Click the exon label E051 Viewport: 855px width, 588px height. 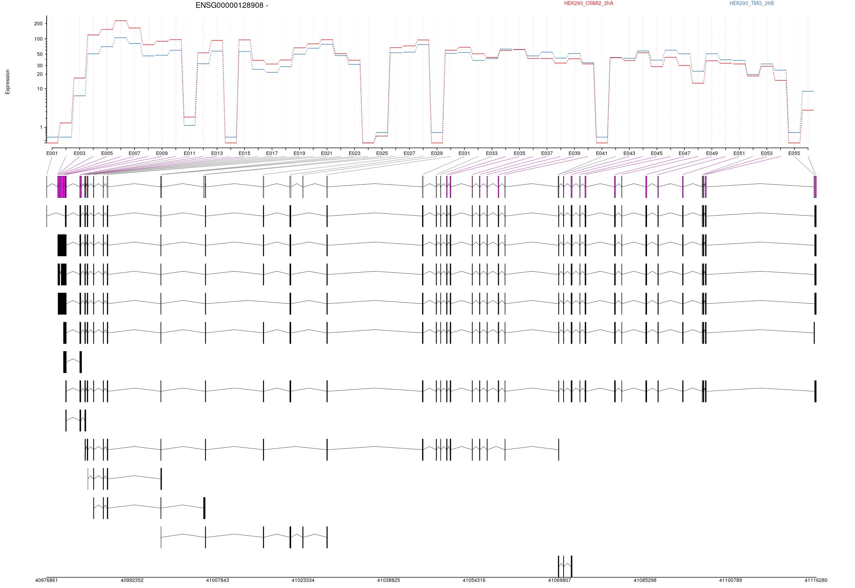tap(739, 153)
